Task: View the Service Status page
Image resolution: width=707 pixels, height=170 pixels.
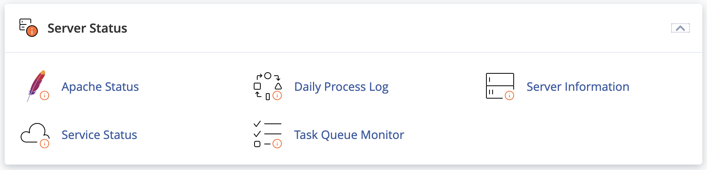Action: 99,135
